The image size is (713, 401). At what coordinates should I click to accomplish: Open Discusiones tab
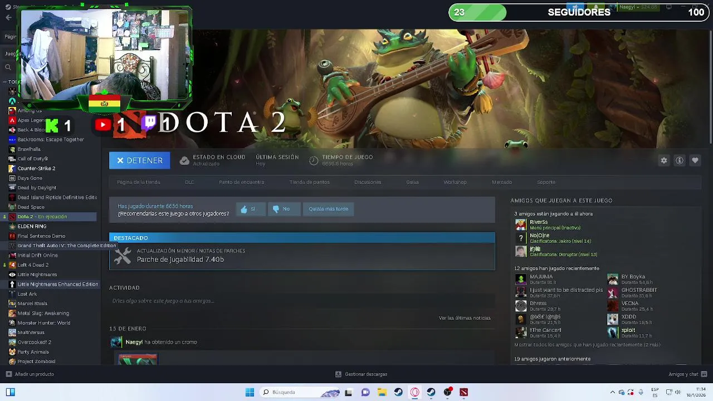(x=368, y=182)
